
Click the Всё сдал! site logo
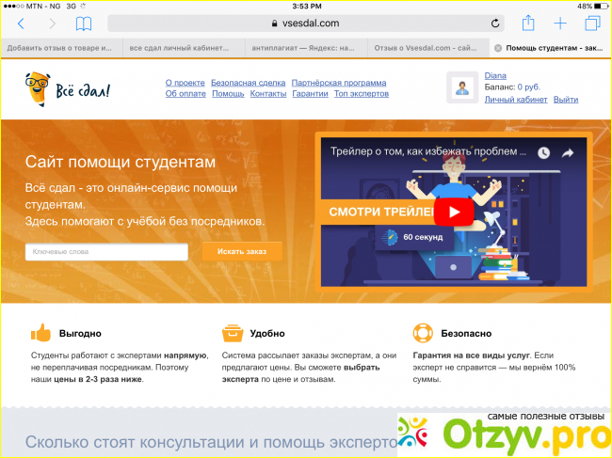point(67,88)
